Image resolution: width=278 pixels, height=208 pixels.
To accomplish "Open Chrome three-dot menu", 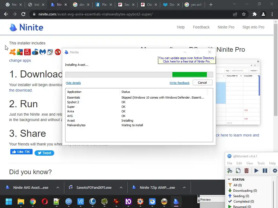I will click(272, 14).
